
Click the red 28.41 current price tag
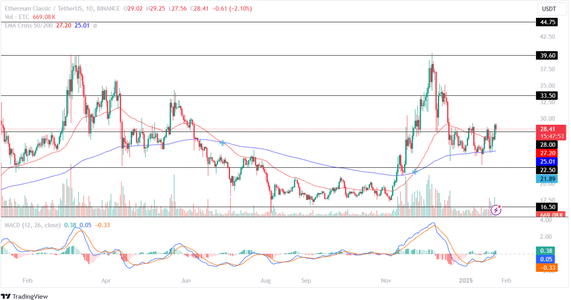(x=550, y=129)
